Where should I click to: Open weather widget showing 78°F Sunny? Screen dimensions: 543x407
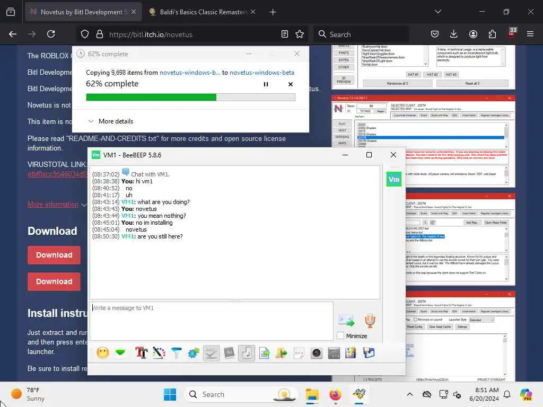click(x=28, y=394)
